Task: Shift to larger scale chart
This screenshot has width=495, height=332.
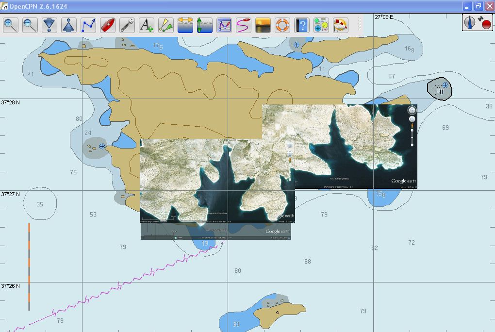Action: click(x=49, y=25)
